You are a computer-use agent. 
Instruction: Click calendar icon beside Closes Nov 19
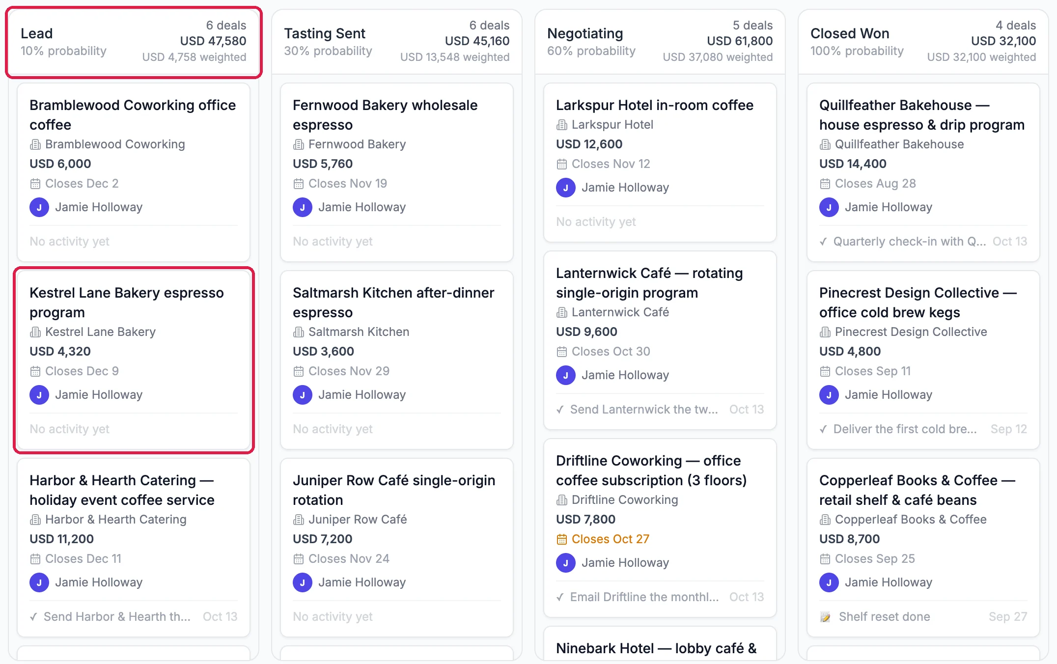point(299,184)
